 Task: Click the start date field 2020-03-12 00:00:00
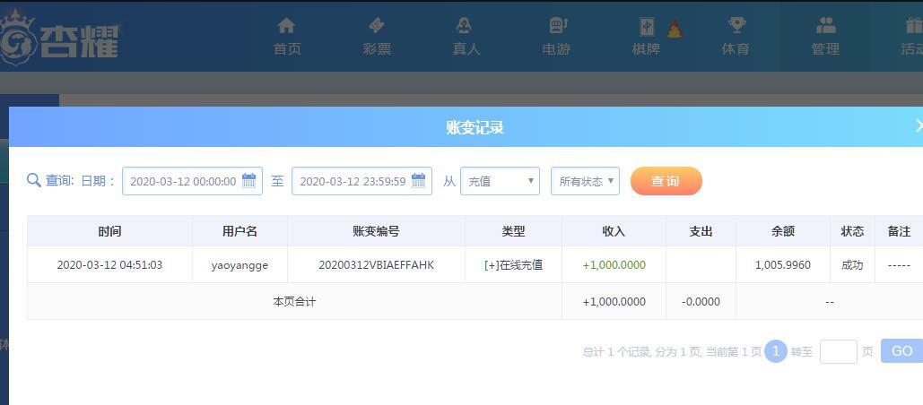pos(182,181)
